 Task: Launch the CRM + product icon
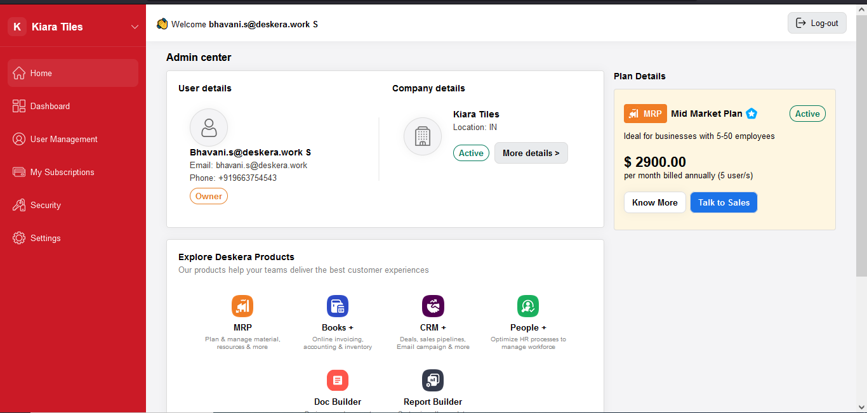point(433,306)
